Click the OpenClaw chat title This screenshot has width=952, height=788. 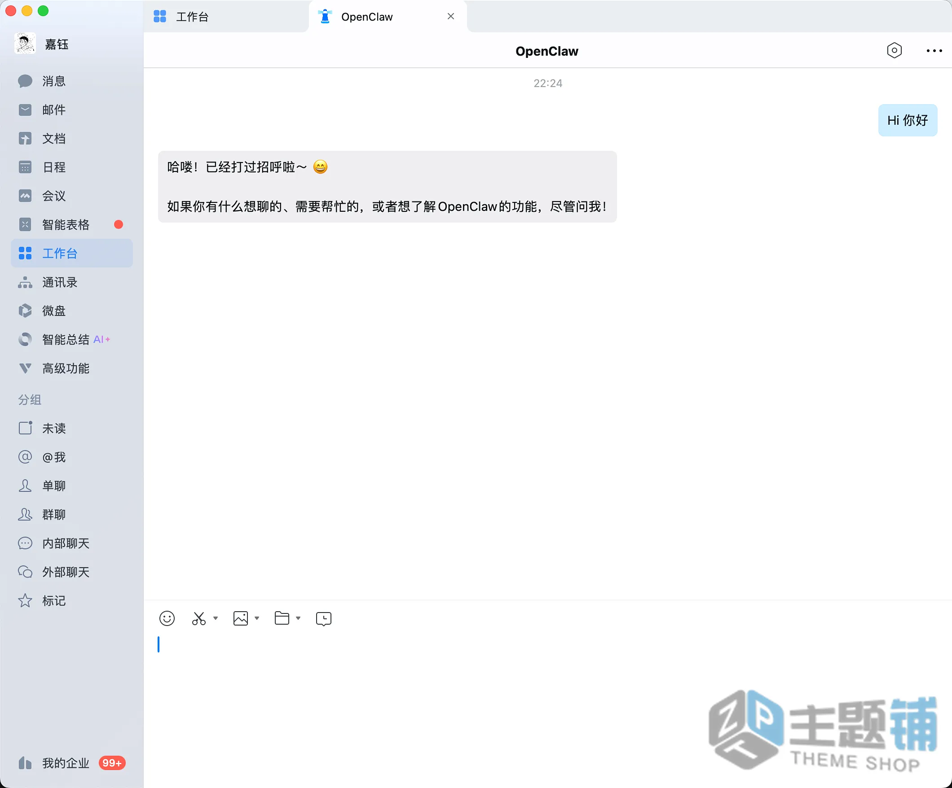point(547,51)
